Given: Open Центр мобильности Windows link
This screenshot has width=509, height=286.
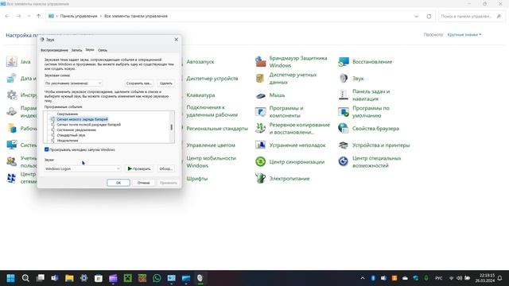Looking at the screenshot, I should (x=211, y=161).
